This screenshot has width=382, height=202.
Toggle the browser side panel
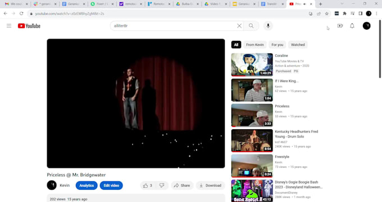pos(361,13)
